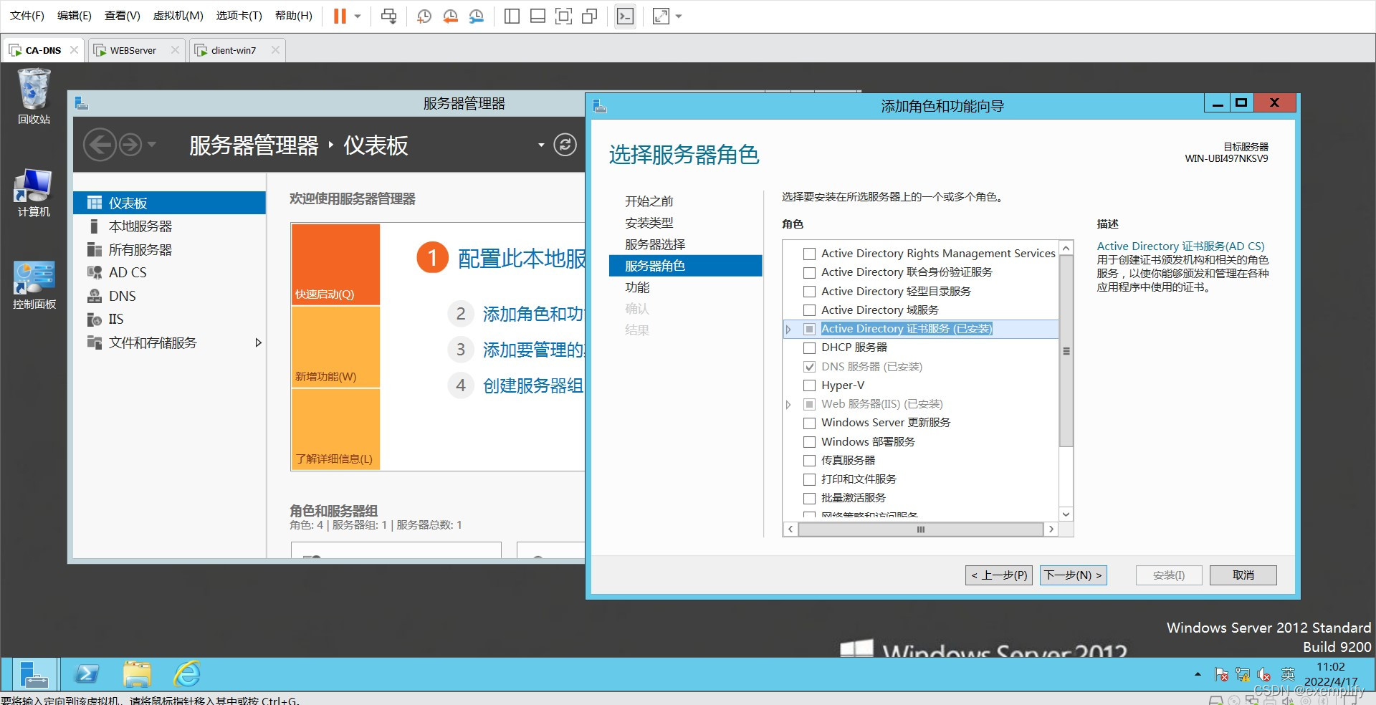Open the 计算机 desktop icon
The height and width of the screenshot is (705, 1376).
click(x=34, y=192)
